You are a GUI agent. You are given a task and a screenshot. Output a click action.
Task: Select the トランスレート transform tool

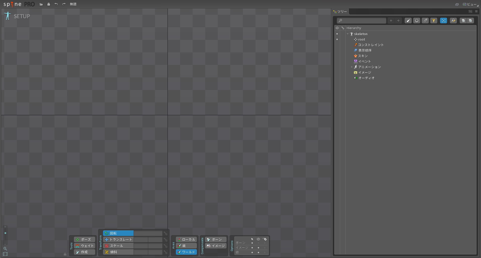click(118, 239)
